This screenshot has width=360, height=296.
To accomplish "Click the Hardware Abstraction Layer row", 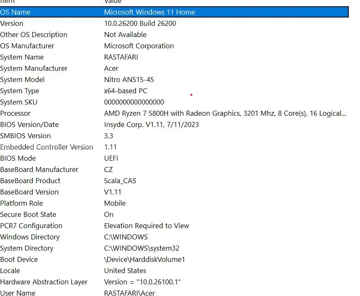I will pos(44,282).
